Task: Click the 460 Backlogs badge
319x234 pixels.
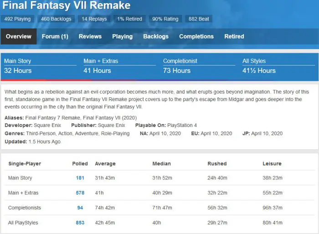Action: tap(56, 19)
